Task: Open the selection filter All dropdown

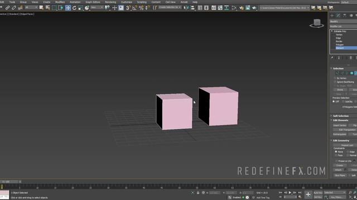Action: tap(31, 7)
